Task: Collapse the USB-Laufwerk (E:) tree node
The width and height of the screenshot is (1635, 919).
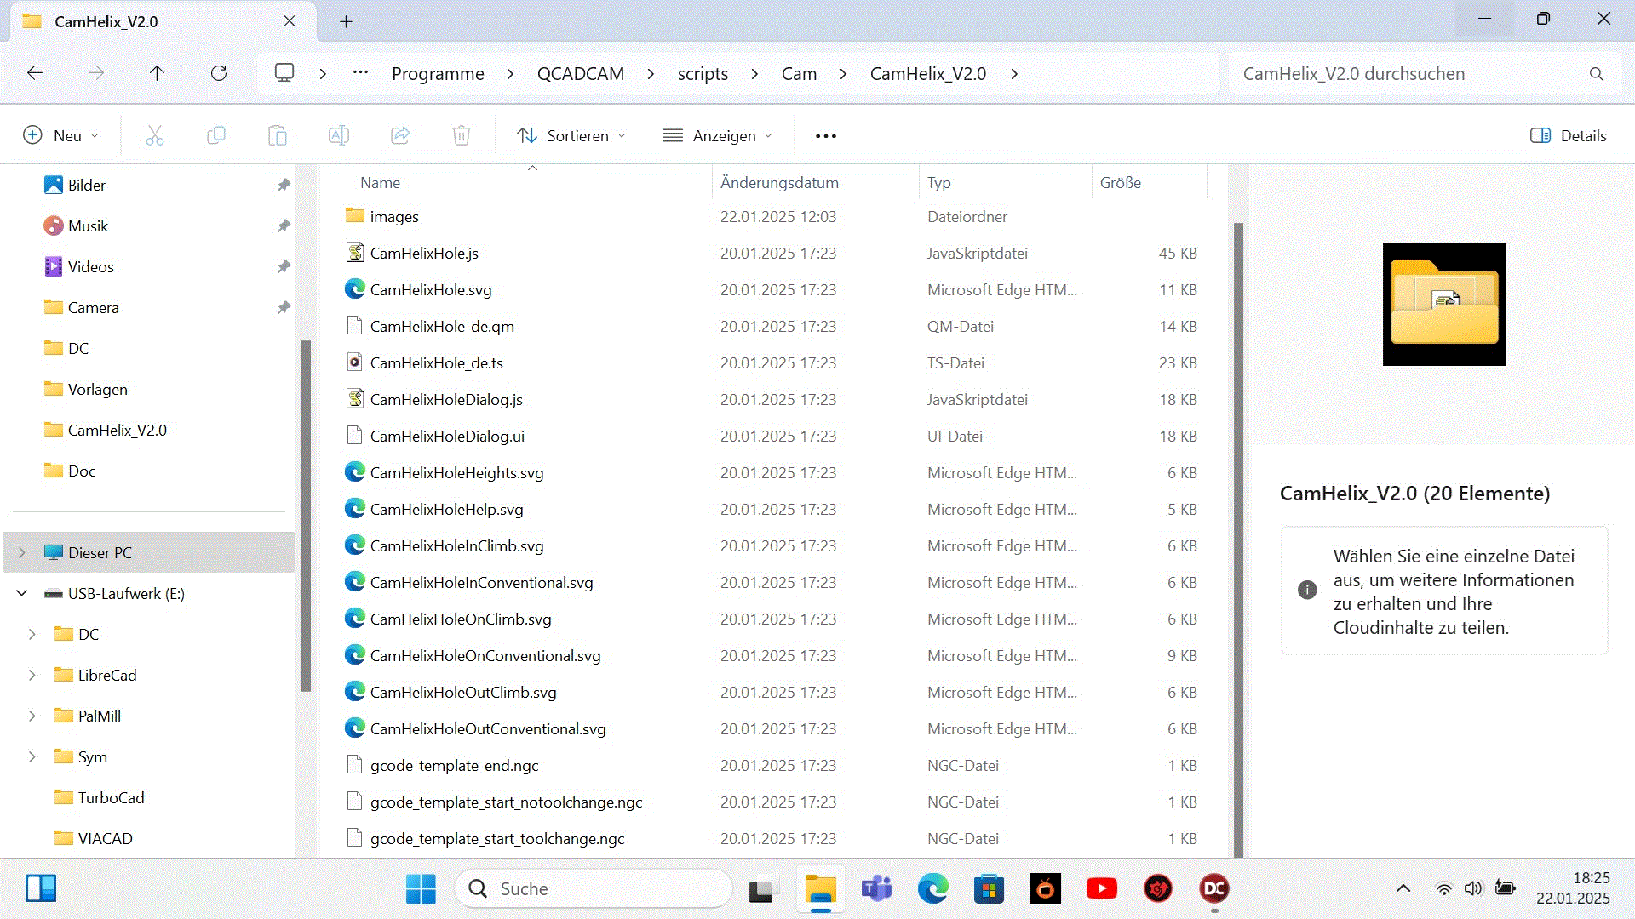Action: (22, 593)
